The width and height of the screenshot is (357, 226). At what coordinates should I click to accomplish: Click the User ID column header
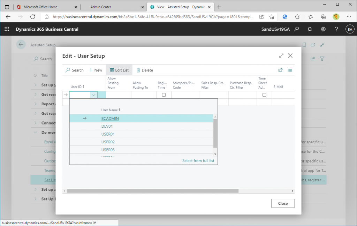tap(77, 87)
